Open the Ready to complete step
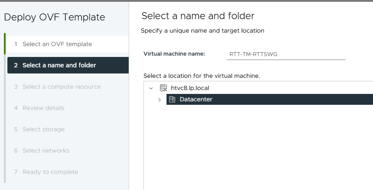 (50, 172)
